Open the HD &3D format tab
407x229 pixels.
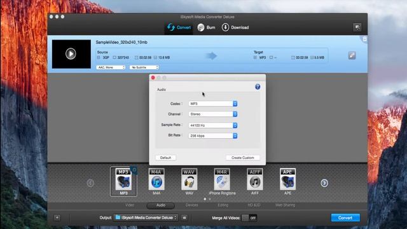(254, 205)
